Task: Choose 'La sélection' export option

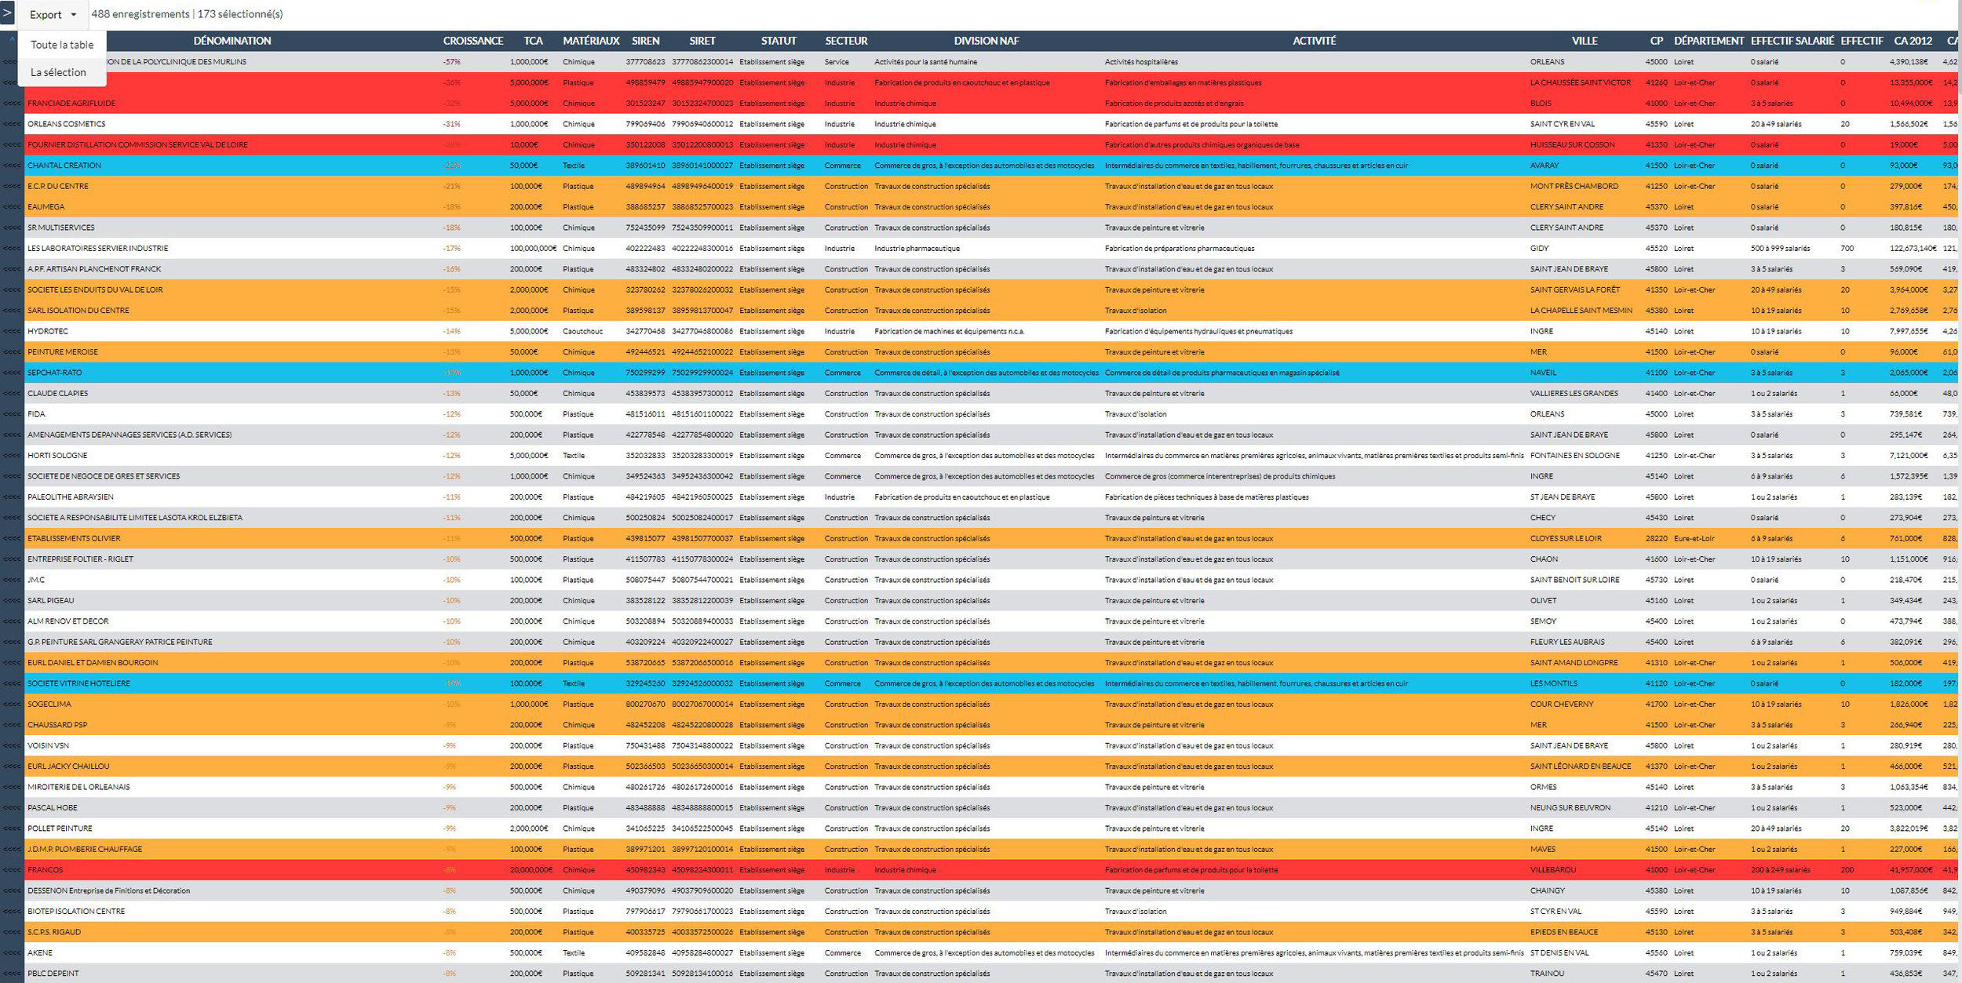Action: click(59, 72)
